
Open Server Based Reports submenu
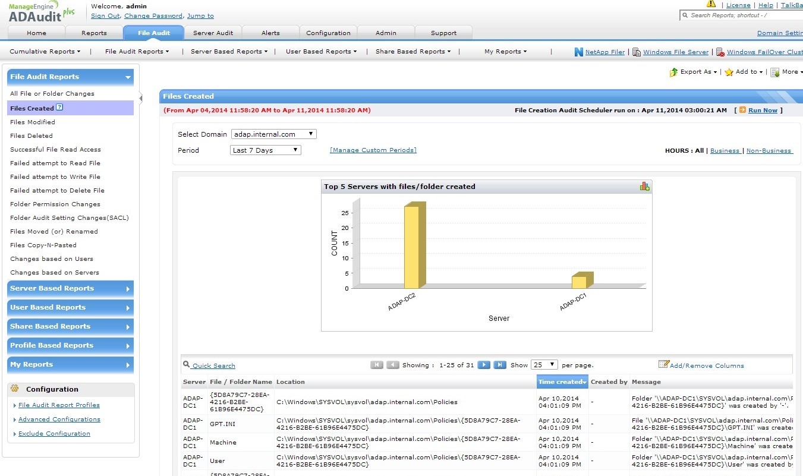[229, 52]
